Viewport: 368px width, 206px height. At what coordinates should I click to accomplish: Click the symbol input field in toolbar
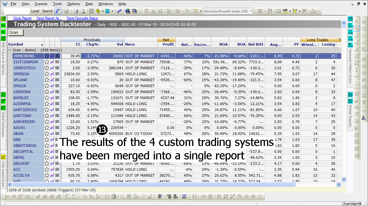17,11
